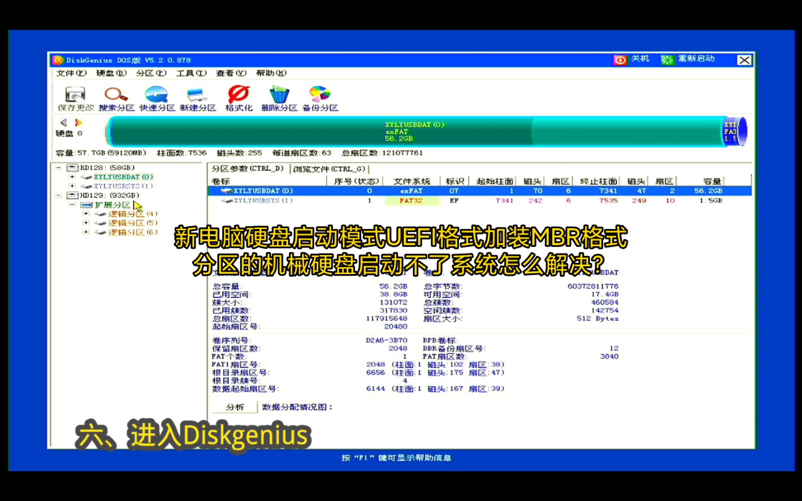Click the 重新启动 restart icon
The height and width of the screenshot is (501, 802).
point(667,60)
